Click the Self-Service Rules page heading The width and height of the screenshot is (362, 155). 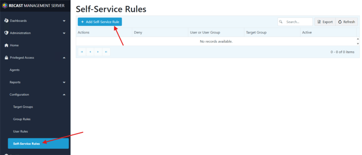pos(111,9)
